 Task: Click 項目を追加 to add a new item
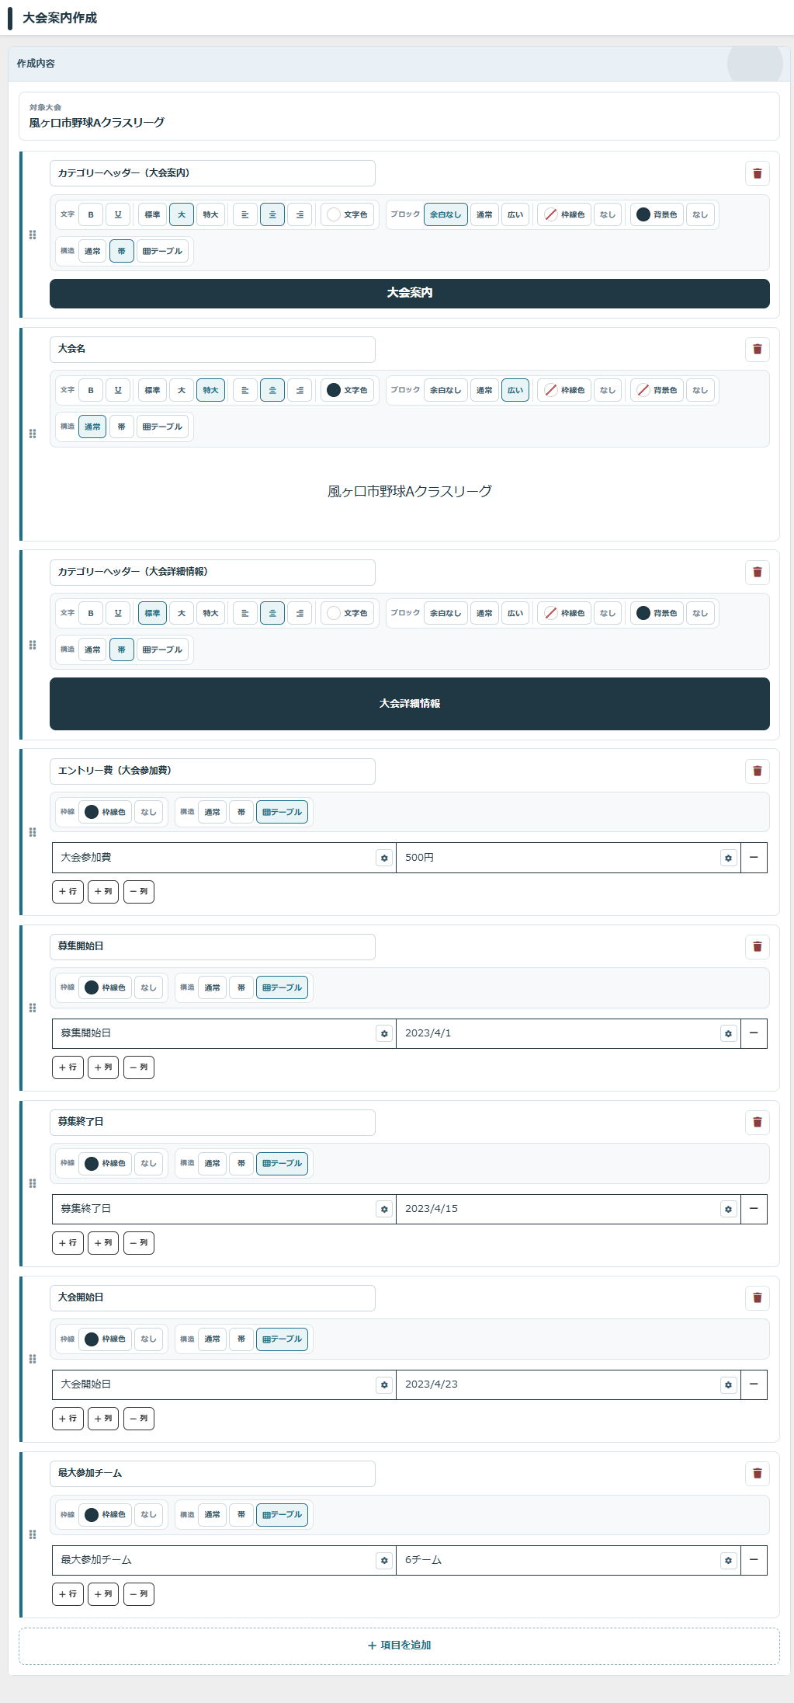pos(399,1646)
